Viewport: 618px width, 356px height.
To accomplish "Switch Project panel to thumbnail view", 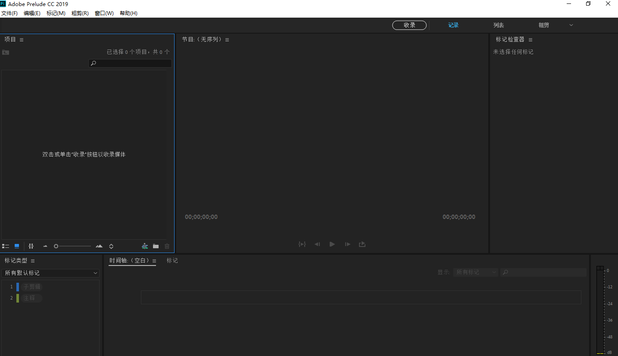I will click(16, 246).
